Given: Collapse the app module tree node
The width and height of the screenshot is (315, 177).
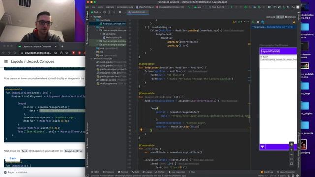Looking at the screenshot, I should [x=91, y=16].
